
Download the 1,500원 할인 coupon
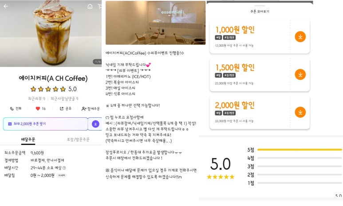[300, 75]
